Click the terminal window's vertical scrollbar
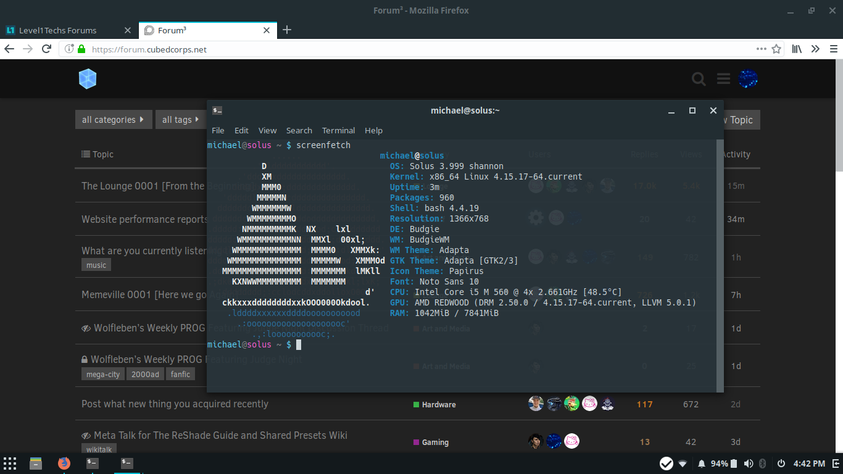 click(720, 265)
